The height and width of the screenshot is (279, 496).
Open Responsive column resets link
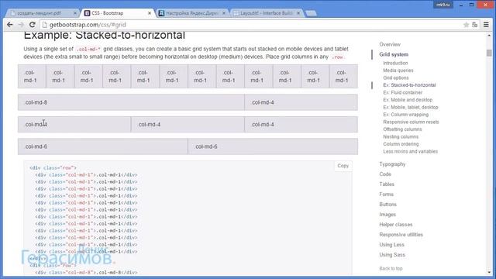tap(411, 122)
